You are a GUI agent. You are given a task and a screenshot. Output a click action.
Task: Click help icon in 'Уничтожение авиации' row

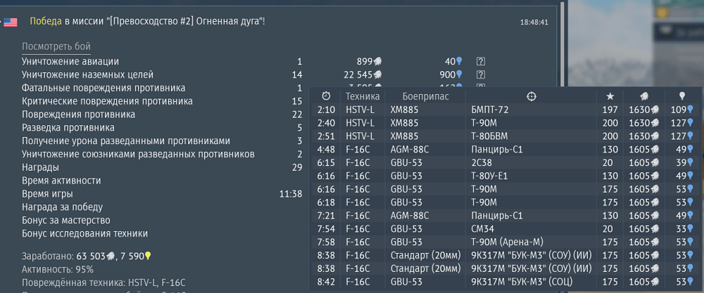coord(481,61)
